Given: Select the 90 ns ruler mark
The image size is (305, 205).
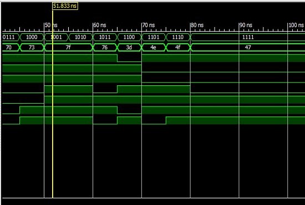Looking at the screenshot, I should pyautogui.click(x=246, y=25).
